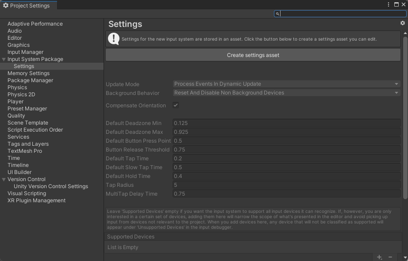408x261 pixels.
Task: Toggle the Compensate Orientation checkbox off
Action: [176, 105]
